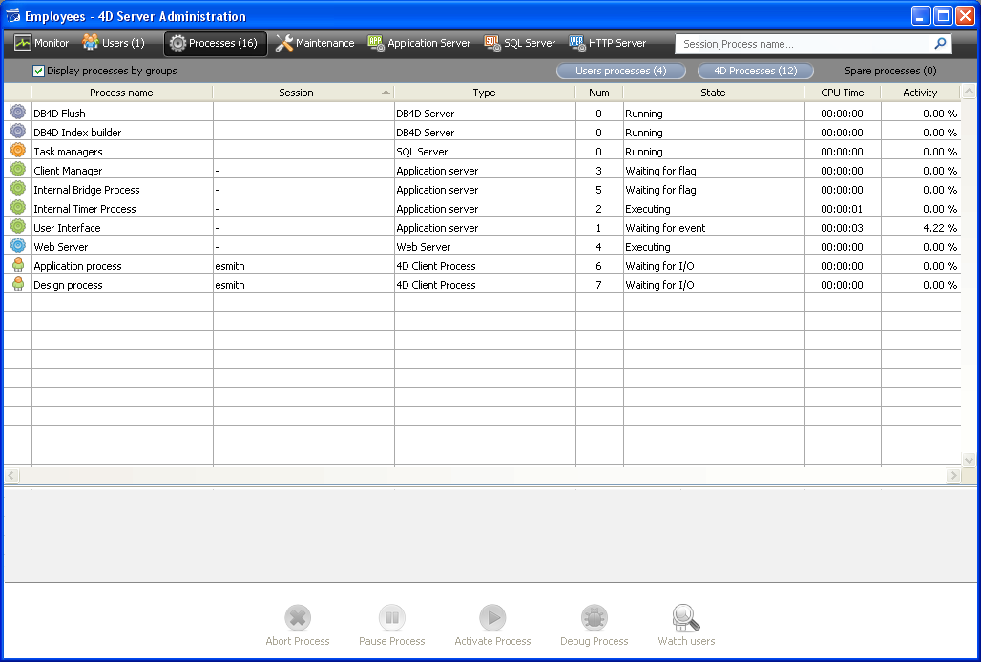Switch to the Users (1) tab
The height and width of the screenshot is (662, 981).
(114, 43)
